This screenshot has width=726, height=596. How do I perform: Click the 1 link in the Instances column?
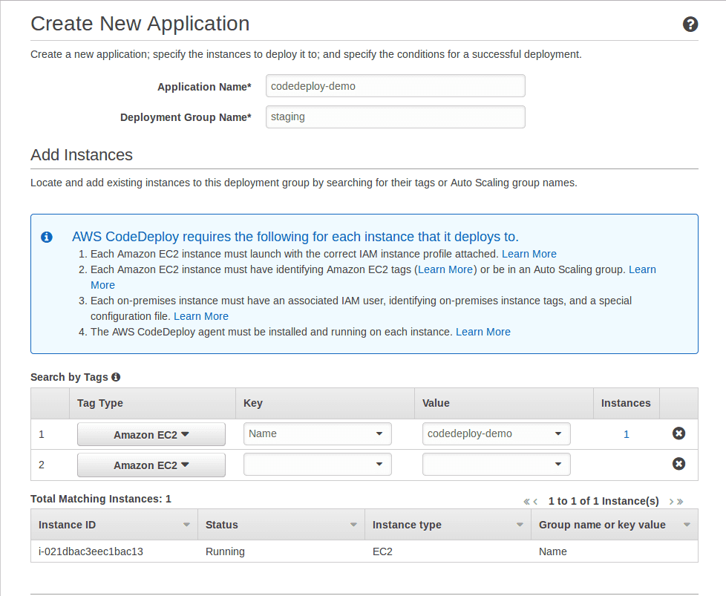[626, 433]
